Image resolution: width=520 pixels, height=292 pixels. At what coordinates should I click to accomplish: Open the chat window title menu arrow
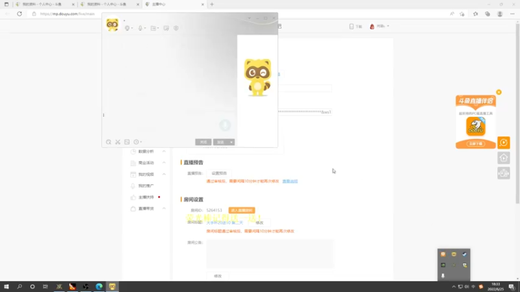point(250,18)
